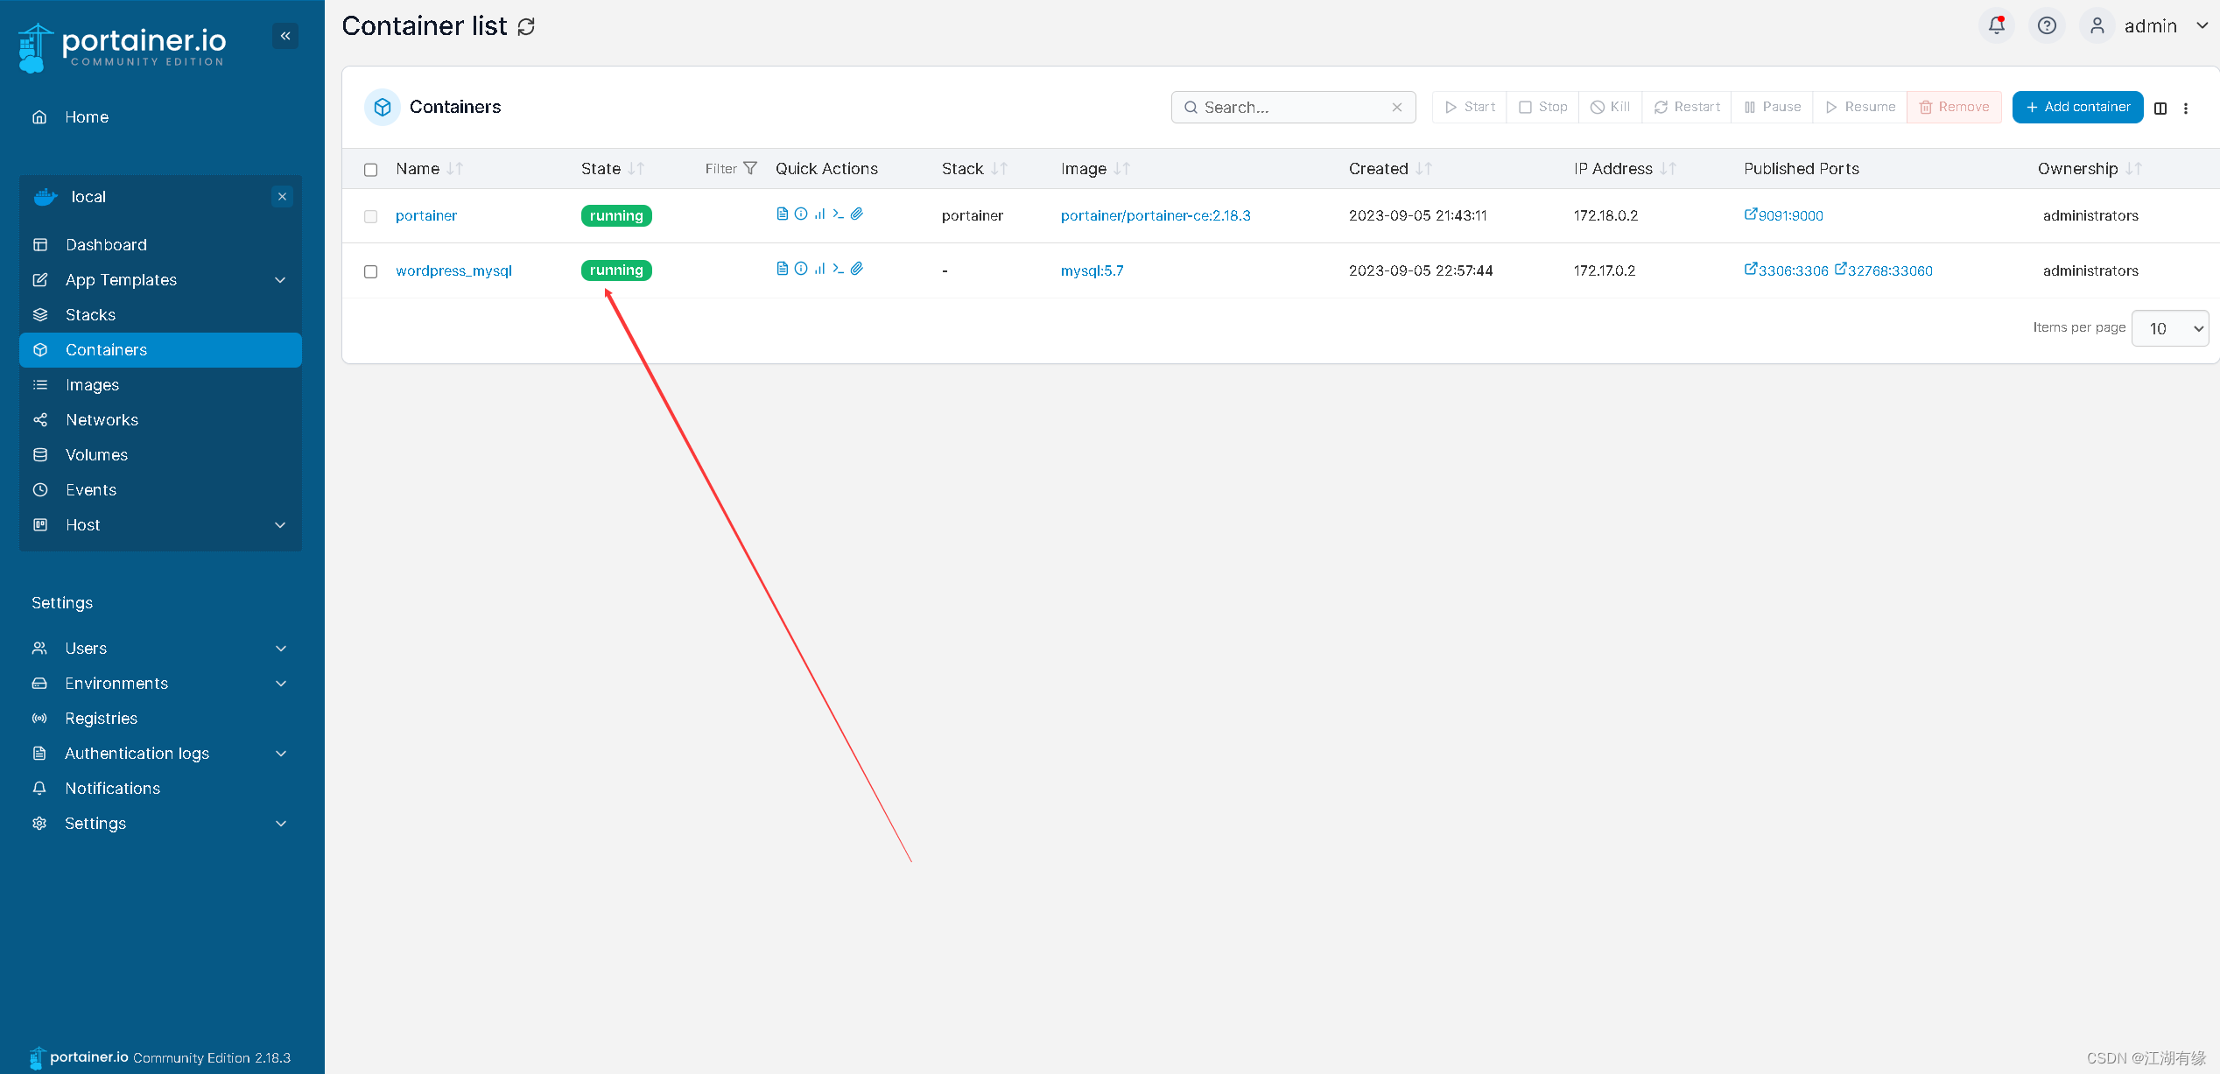
Task: Open the Stacks menu item
Action: (89, 312)
